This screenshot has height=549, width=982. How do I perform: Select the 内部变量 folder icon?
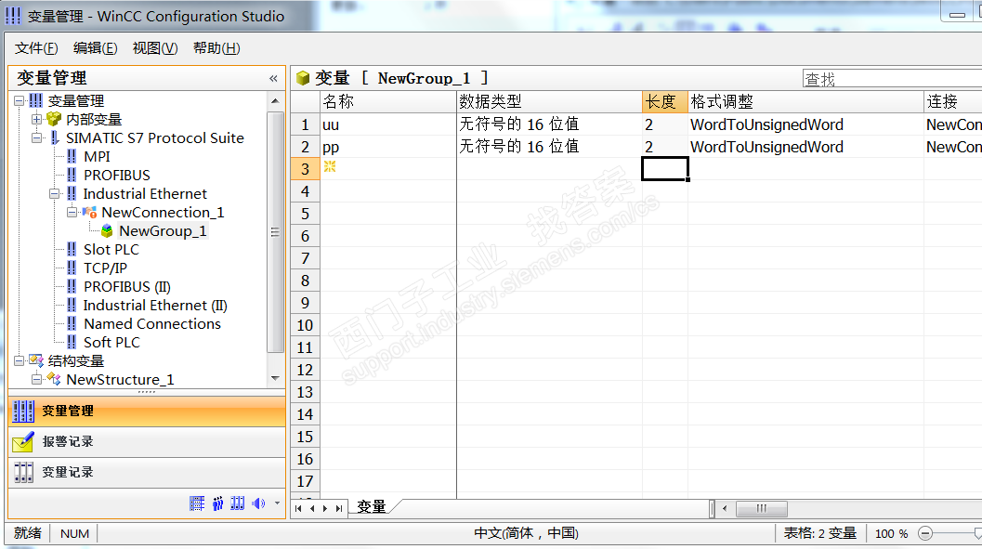tap(54, 119)
